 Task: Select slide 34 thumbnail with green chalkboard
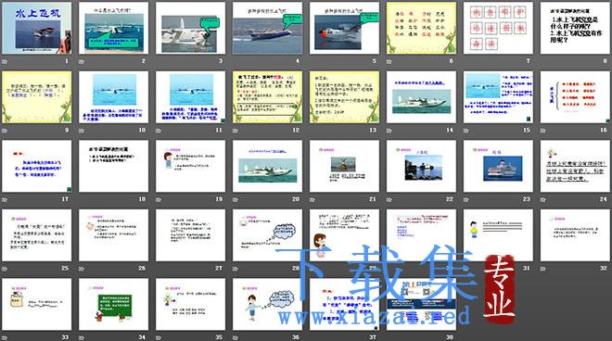coord(113,304)
